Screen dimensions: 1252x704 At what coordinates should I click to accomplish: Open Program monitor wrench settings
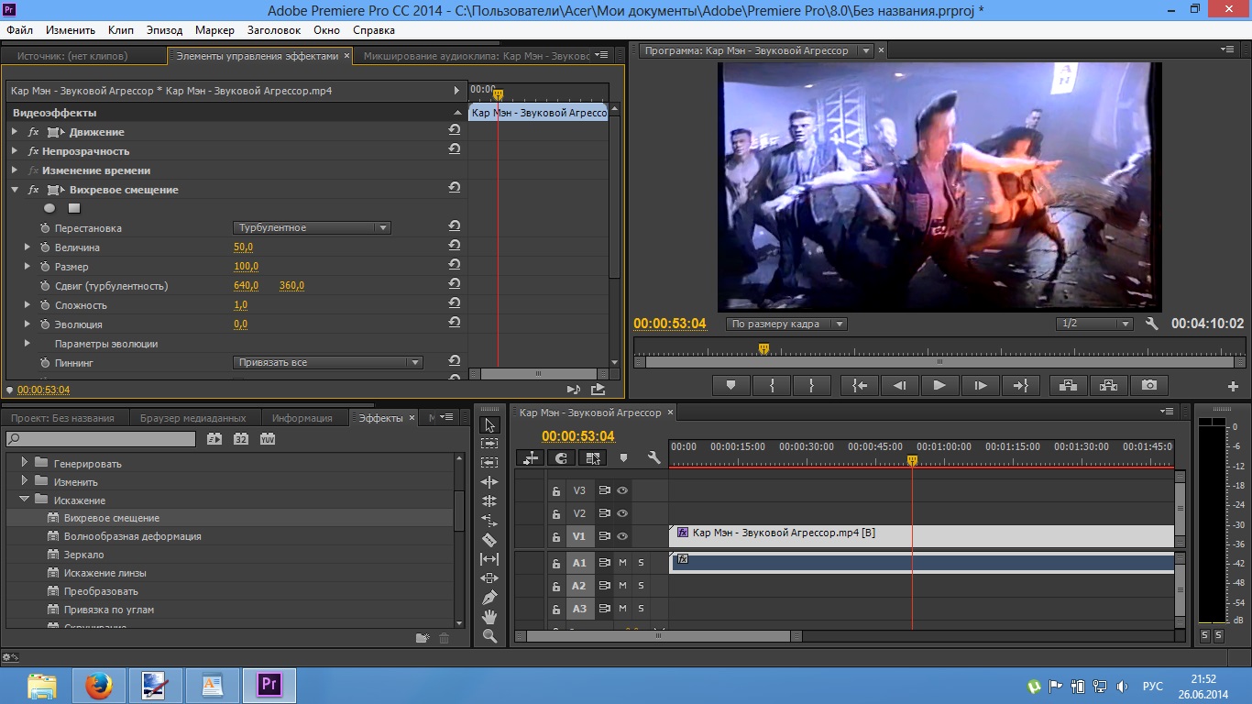click(x=1152, y=324)
